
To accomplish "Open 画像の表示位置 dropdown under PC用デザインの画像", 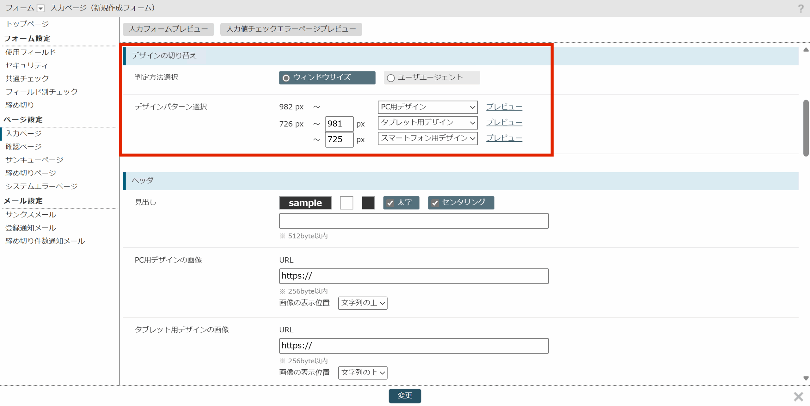I will (x=363, y=303).
